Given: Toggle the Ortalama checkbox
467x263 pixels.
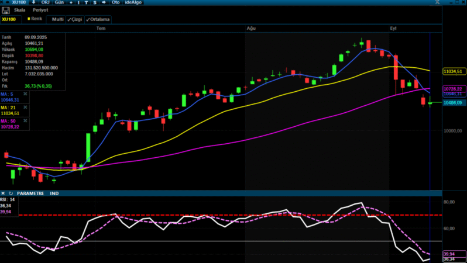Looking at the screenshot, I should point(98,19).
